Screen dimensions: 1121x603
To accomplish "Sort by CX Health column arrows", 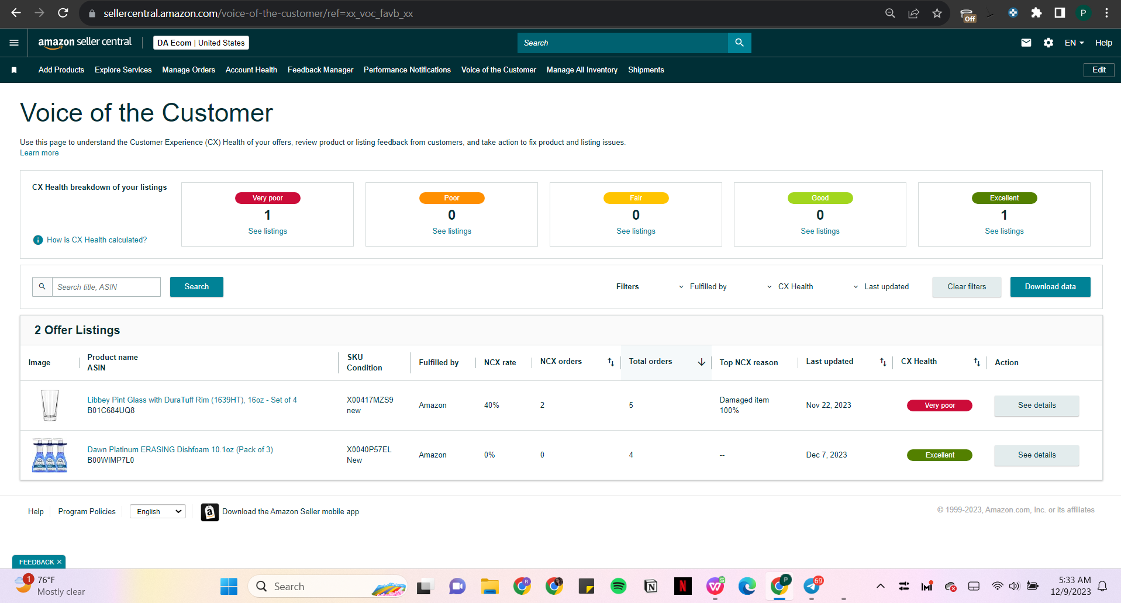I will coord(977,362).
